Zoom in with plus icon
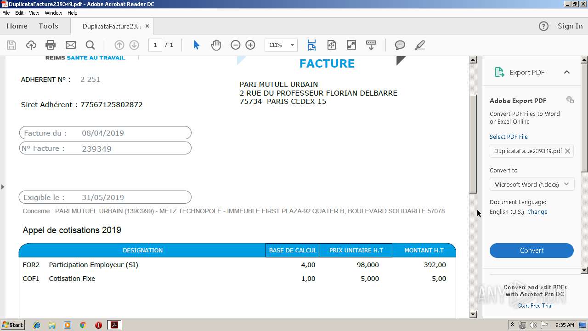Screen dimensions: 588x331 (250, 45)
